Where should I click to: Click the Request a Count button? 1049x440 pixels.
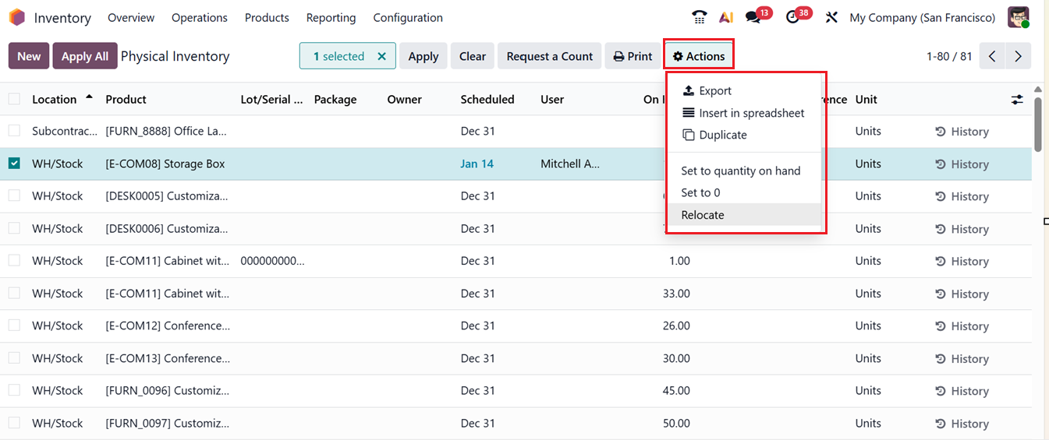[x=549, y=56]
